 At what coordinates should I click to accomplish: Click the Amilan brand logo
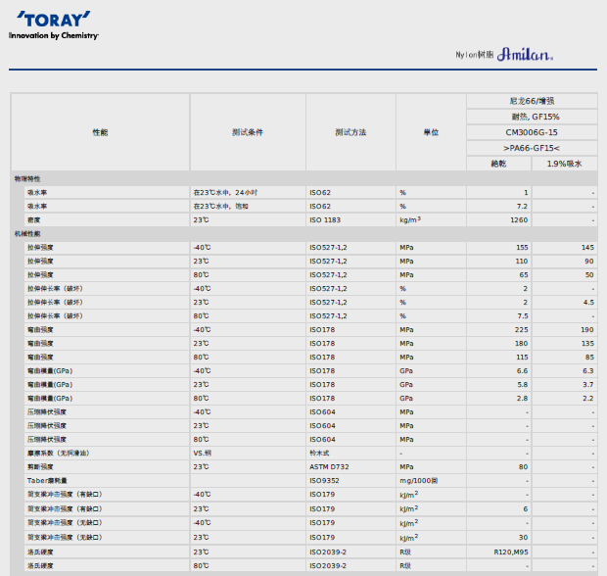[x=526, y=56]
